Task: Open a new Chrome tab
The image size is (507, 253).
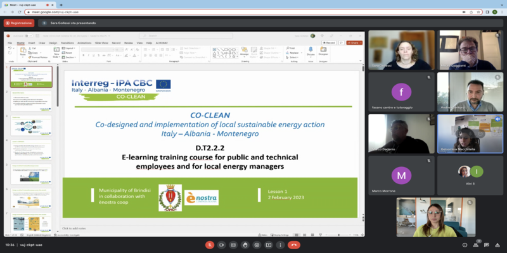Action: point(61,5)
